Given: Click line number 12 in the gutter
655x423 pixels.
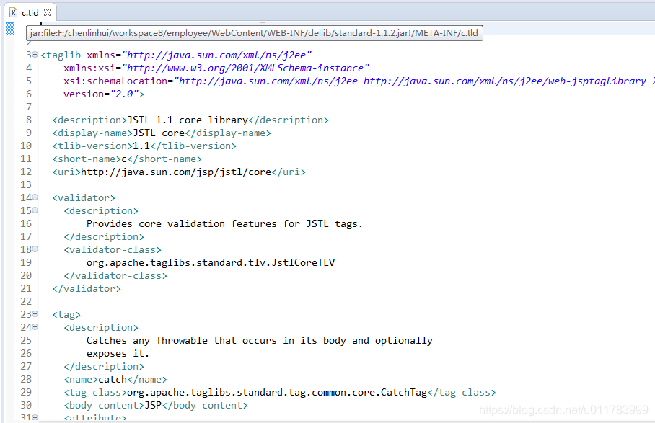Looking at the screenshot, I should [26, 172].
